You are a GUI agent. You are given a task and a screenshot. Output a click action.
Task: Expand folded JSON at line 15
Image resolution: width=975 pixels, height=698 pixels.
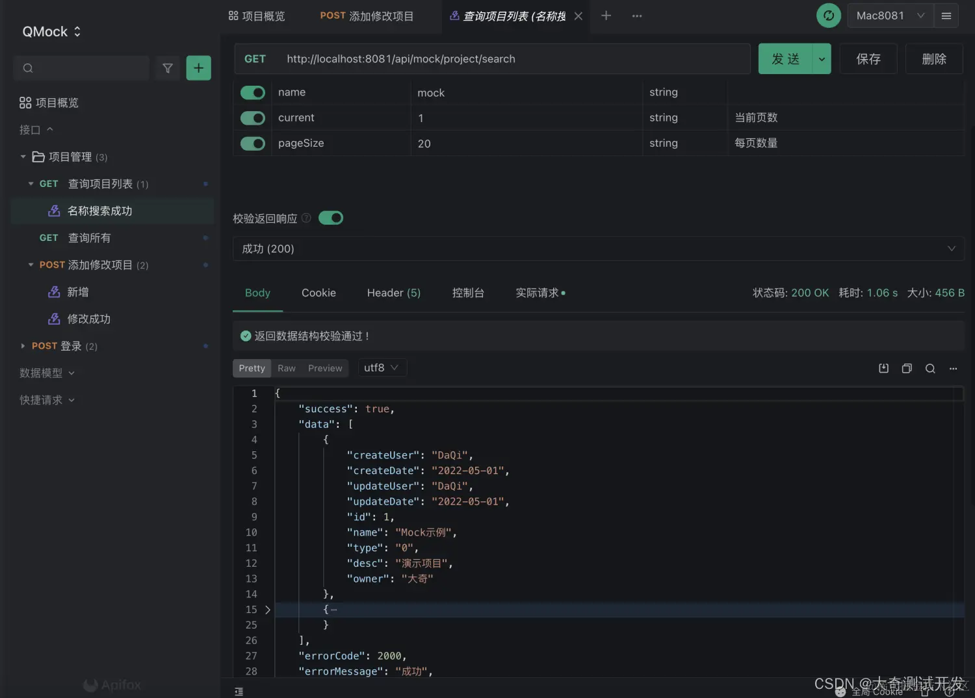coord(267,610)
